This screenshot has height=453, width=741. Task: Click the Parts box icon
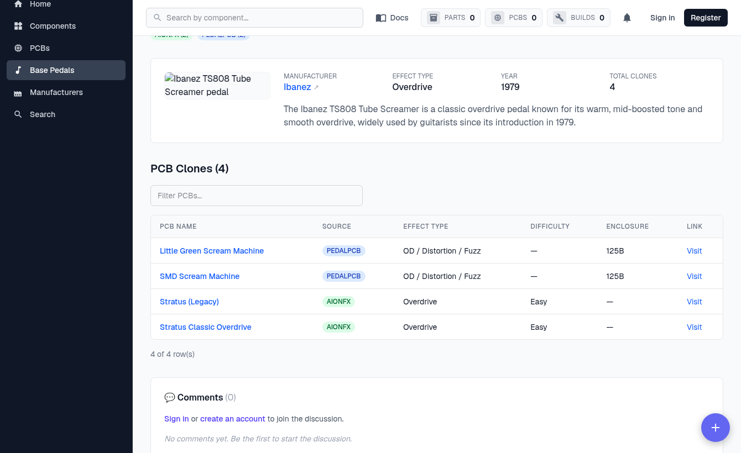[x=434, y=18]
